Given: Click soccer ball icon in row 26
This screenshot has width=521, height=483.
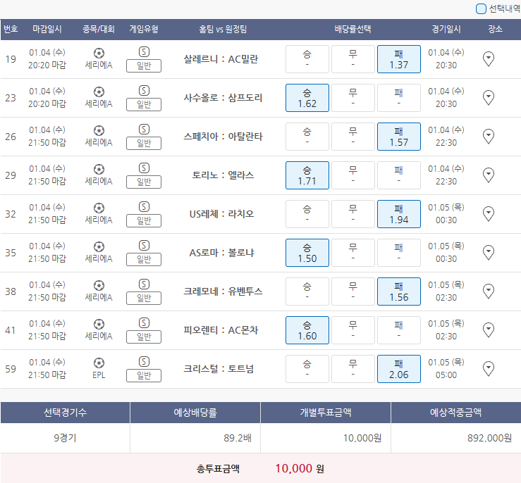Looking at the screenshot, I should pos(99,130).
